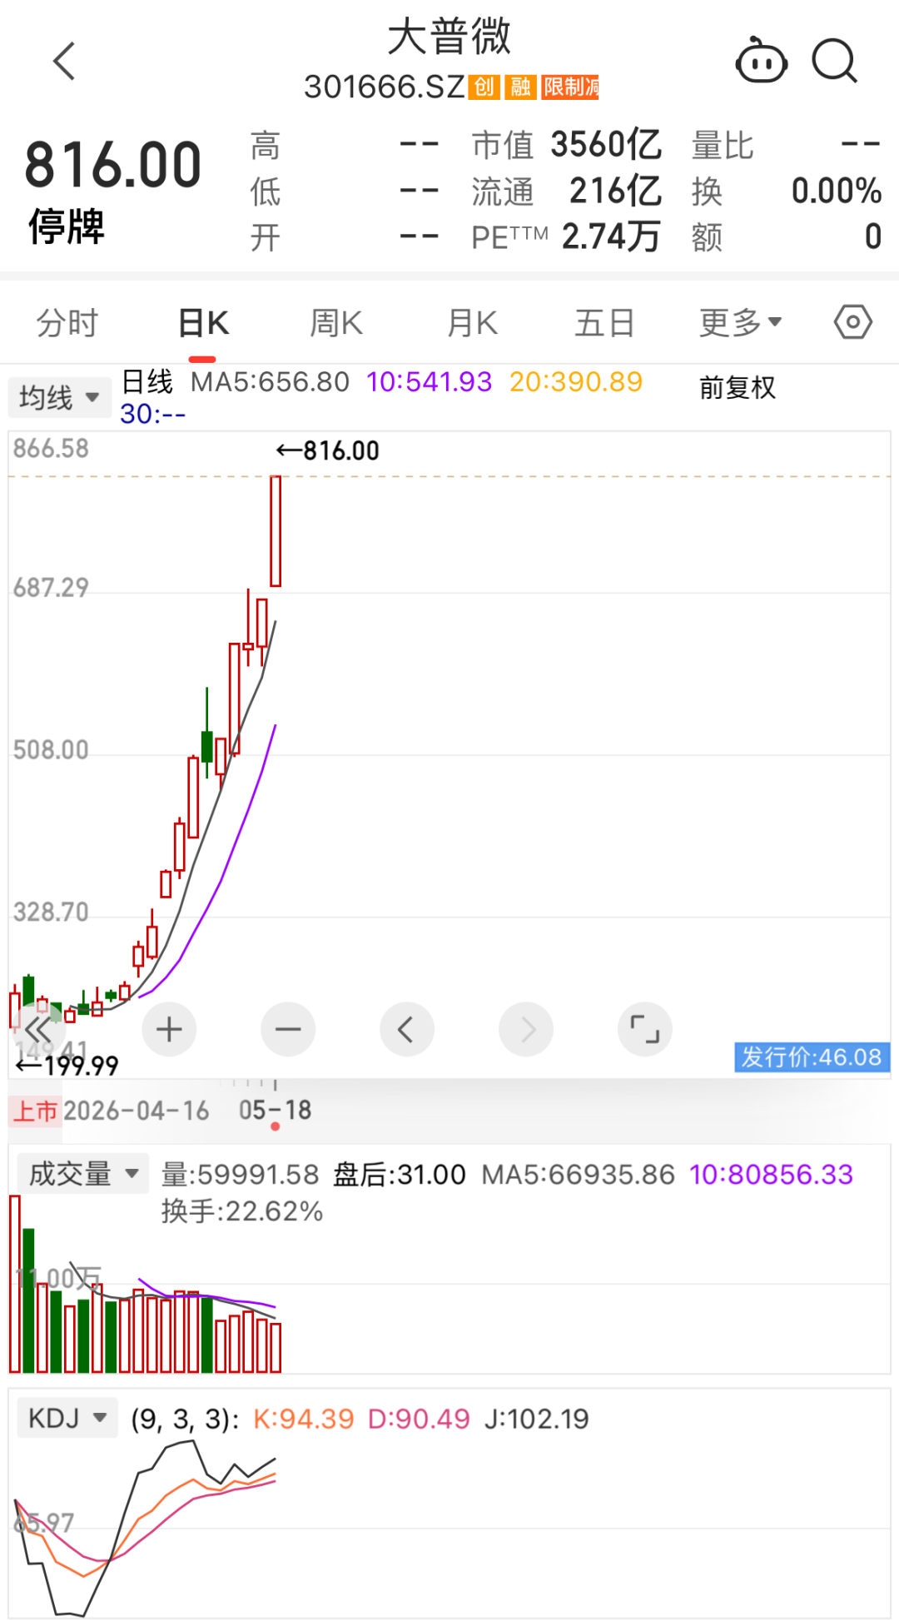Tap the 量比 label
899x1621 pixels.
coord(723,146)
